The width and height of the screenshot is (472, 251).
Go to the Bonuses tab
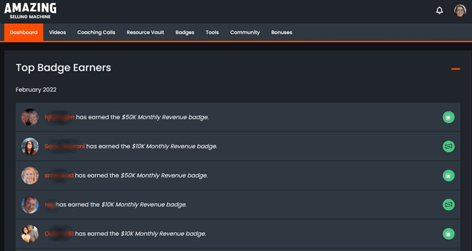282,32
